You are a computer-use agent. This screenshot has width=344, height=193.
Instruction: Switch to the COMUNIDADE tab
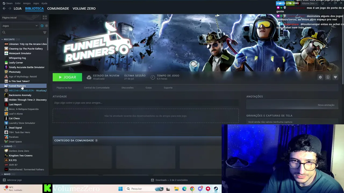coord(58,9)
